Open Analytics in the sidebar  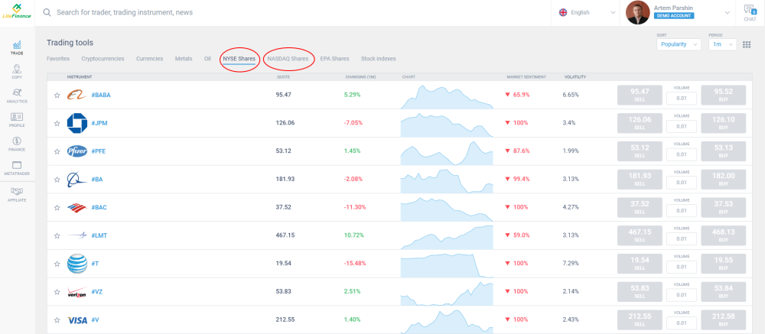17,96
